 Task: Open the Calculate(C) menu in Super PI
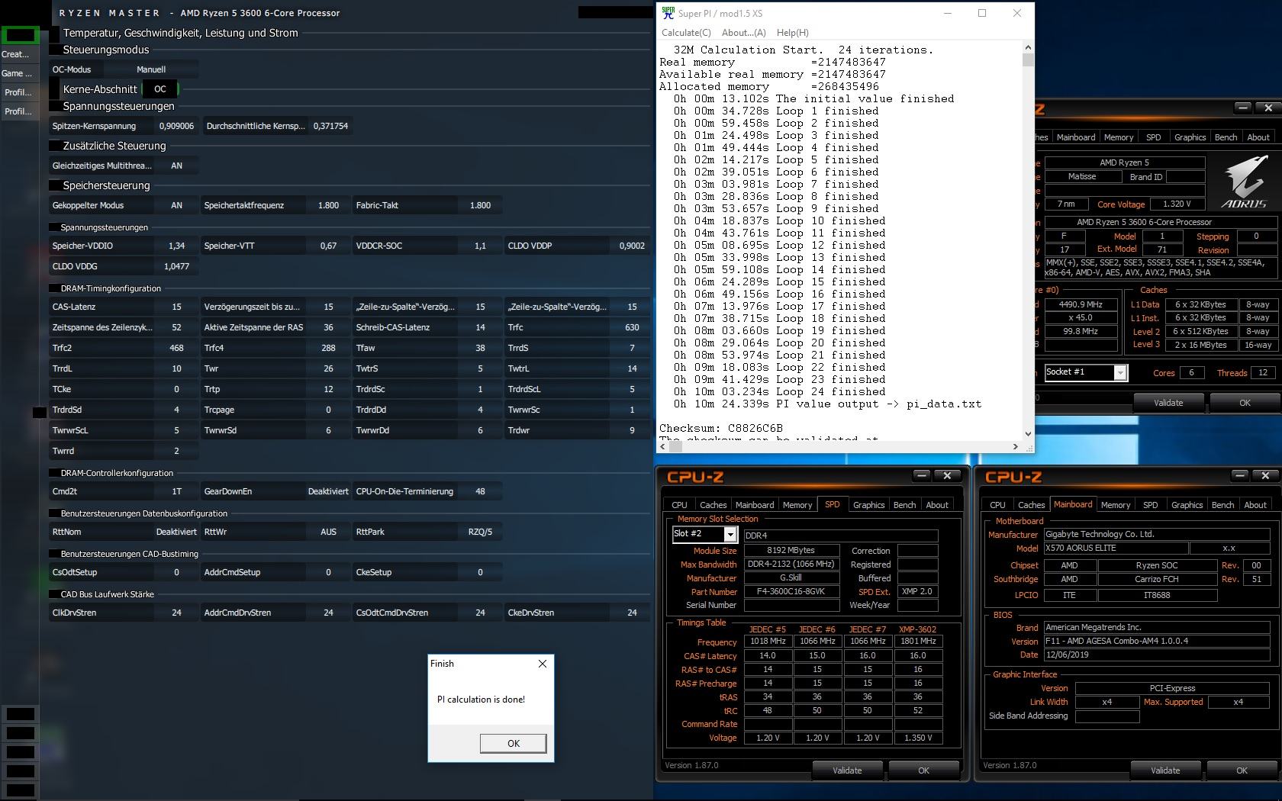coord(686,33)
